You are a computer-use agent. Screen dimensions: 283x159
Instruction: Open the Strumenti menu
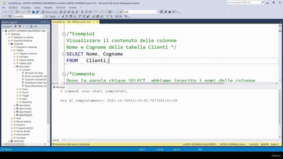tap(61, 8)
